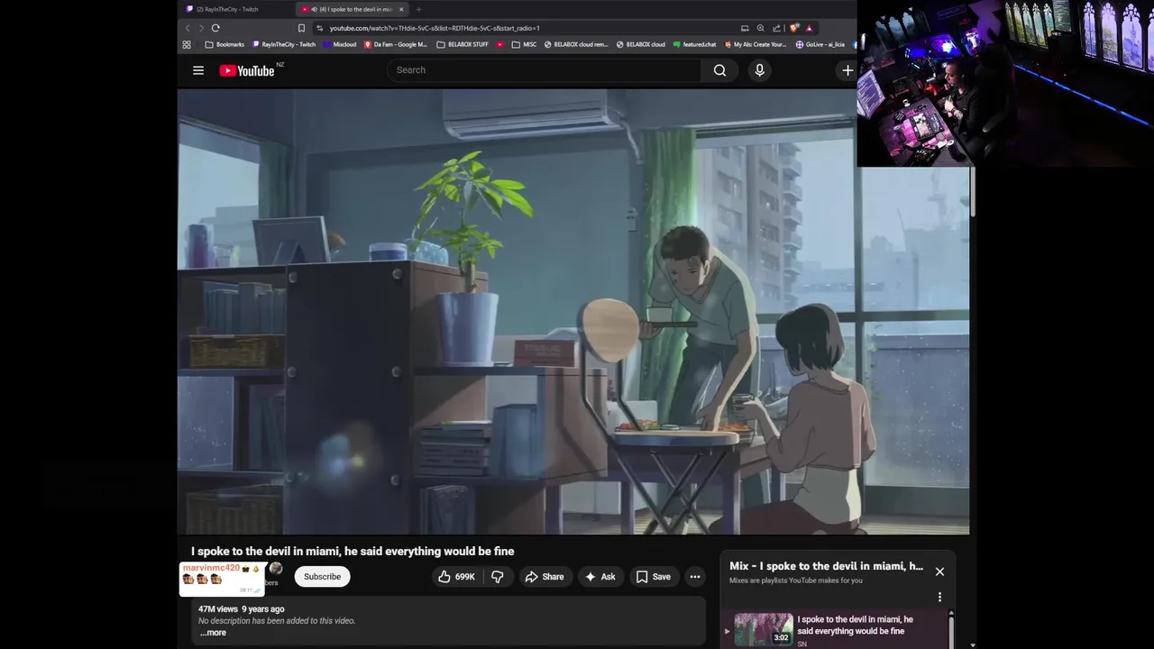1154x649 pixels.
Task: Click the page vertical scrollbar thumb
Action: (x=972, y=191)
